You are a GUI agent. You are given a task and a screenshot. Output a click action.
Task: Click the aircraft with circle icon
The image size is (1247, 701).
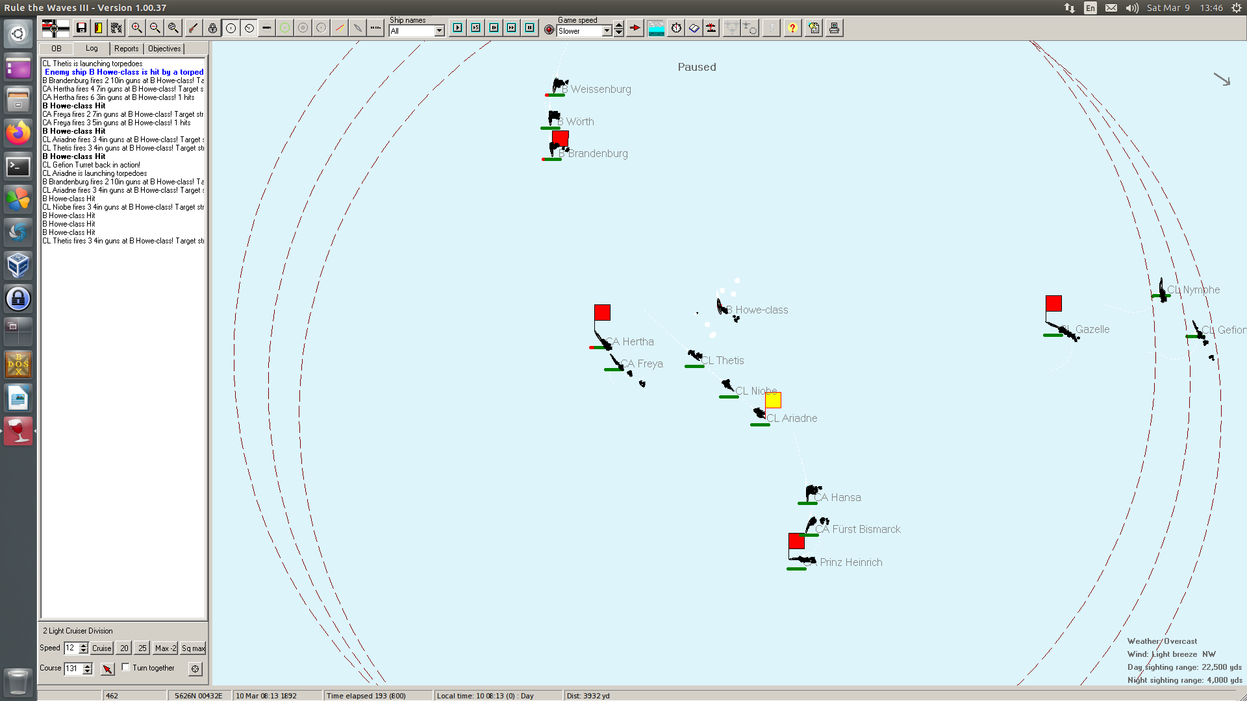[x=750, y=28]
